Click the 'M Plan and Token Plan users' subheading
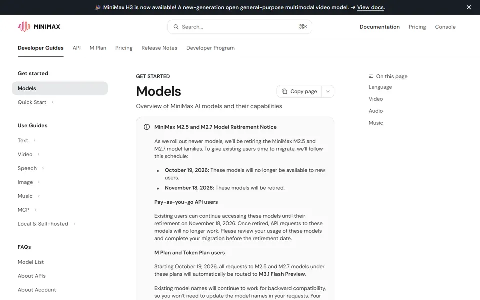This screenshot has height=300, width=480. coord(189,253)
